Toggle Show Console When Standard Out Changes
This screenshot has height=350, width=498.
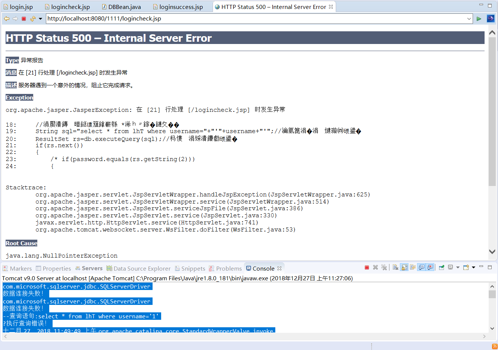point(422,267)
